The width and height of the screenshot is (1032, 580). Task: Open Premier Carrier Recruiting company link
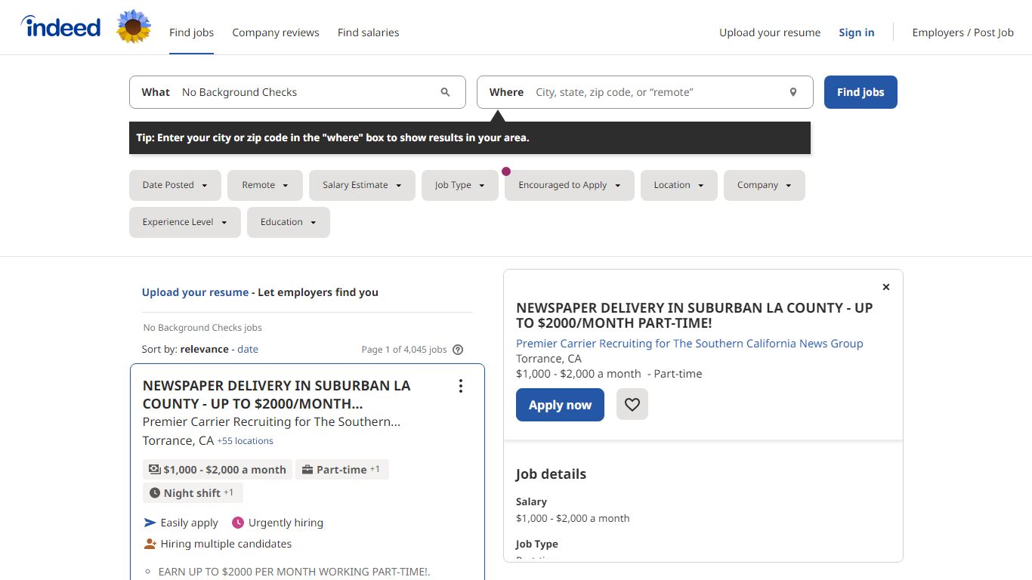tap(689, 344)
